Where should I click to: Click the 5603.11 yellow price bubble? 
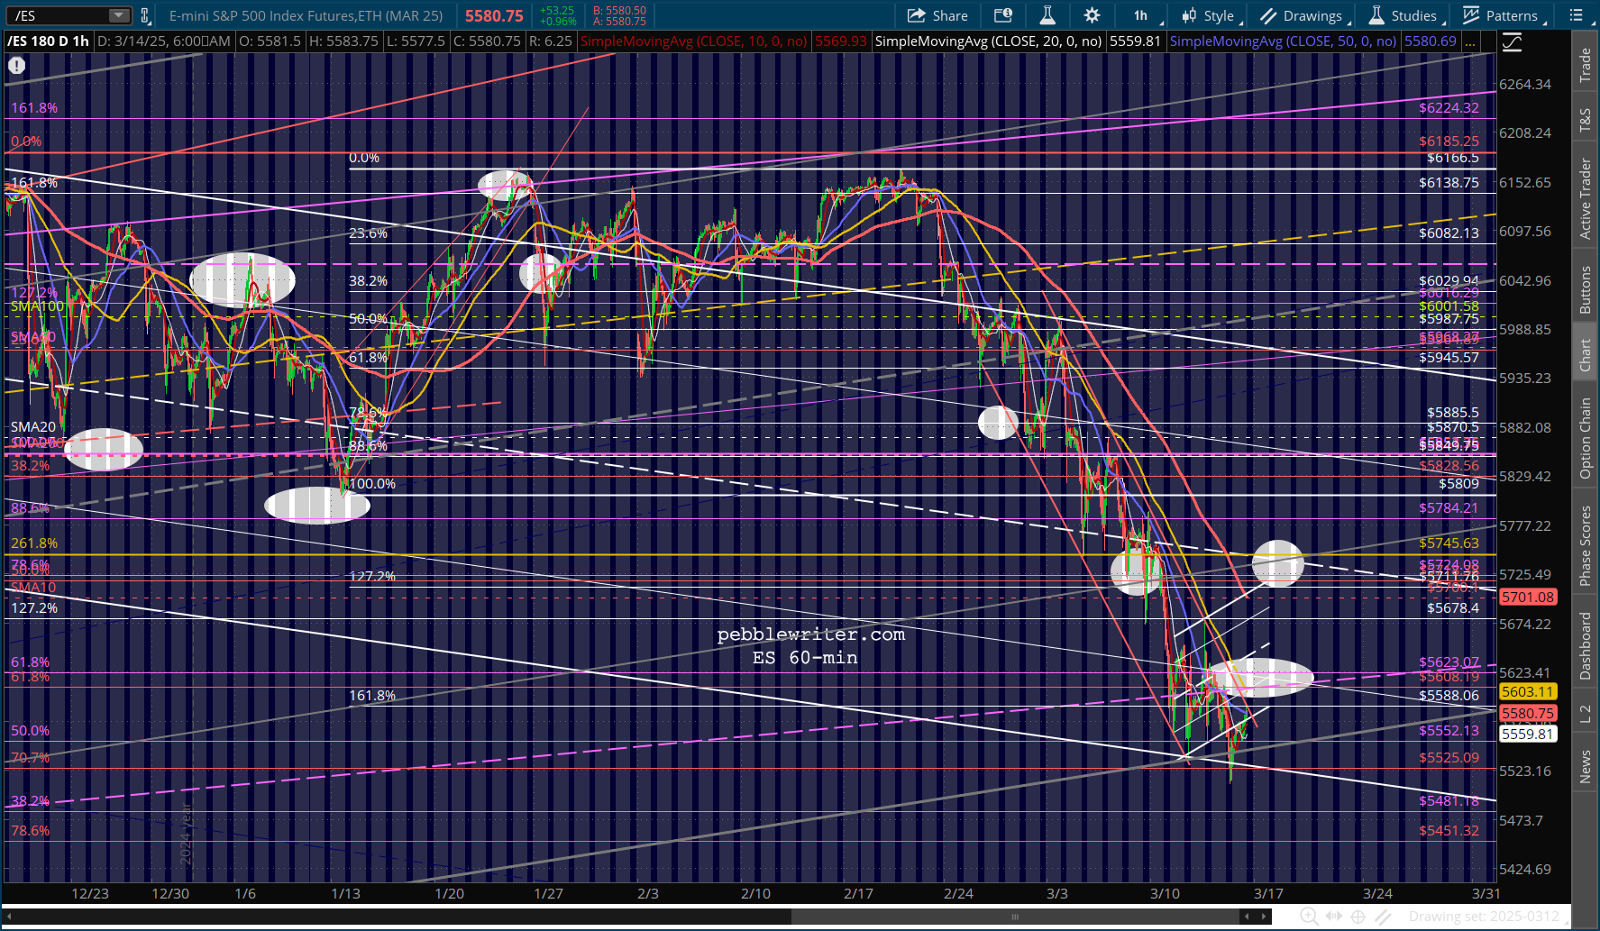coord(1528,691)
